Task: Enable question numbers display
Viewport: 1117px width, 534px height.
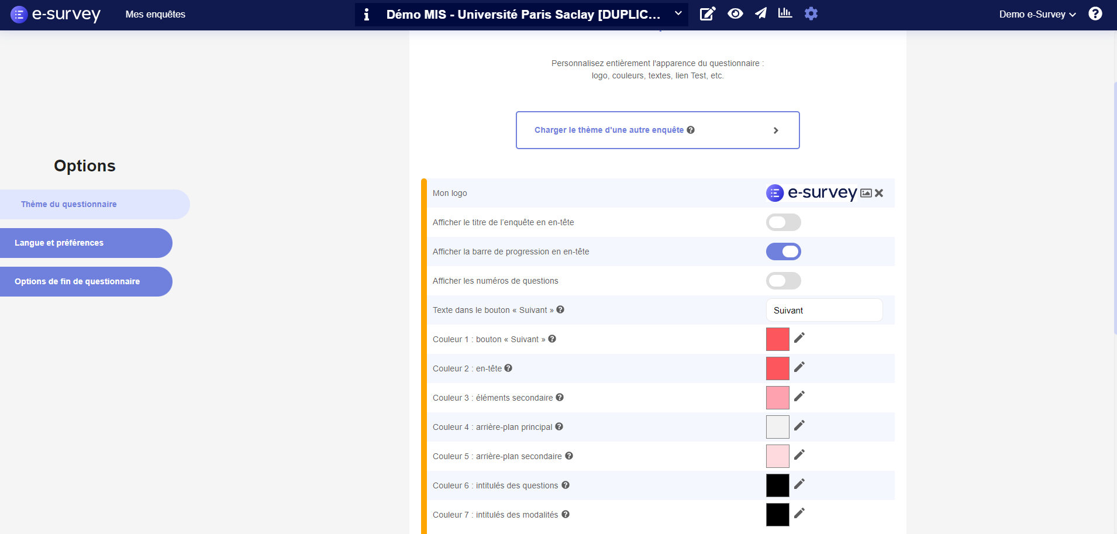Action: [x=783, y=281]
